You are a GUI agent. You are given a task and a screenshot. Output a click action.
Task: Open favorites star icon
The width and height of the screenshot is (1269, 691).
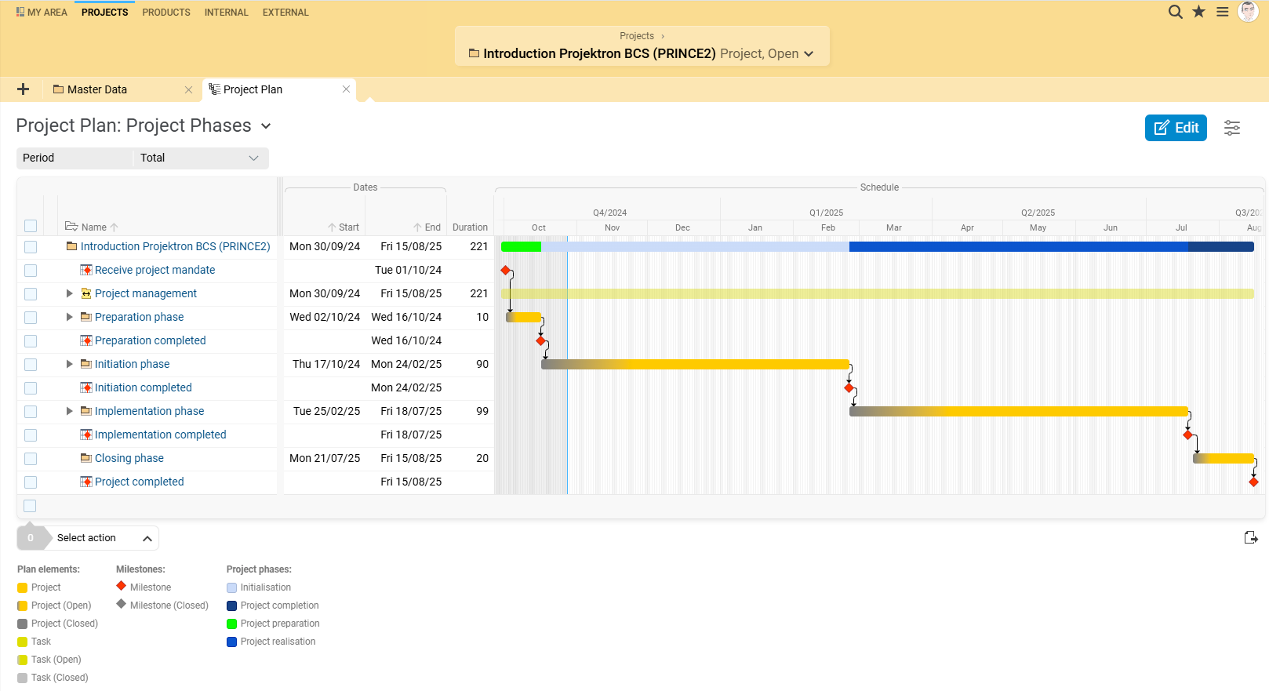(1198, 12)
